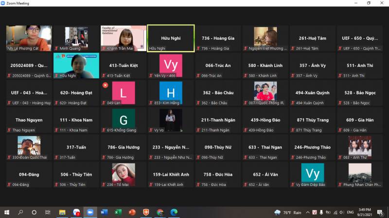
Task: Expand the hidden system tray icons chevron
Action: click(307, 212)
